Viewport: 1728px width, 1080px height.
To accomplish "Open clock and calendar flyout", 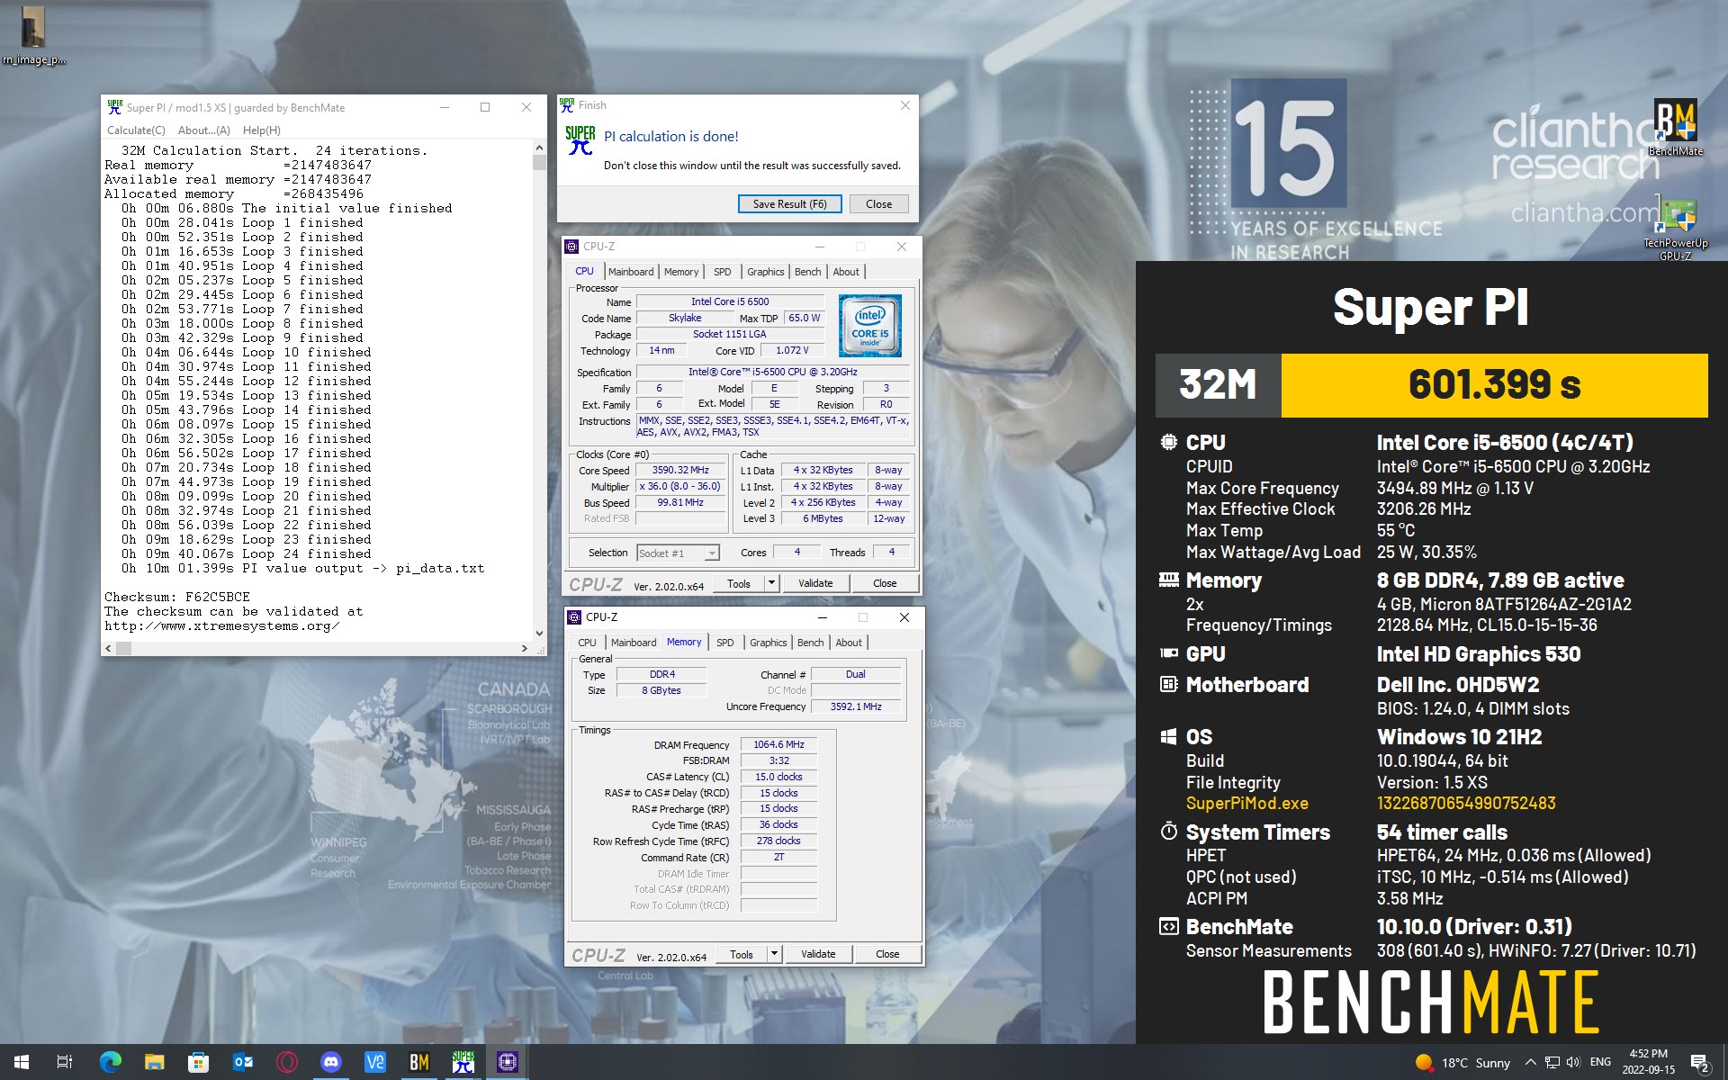I will click(x=1648, y=1062).
